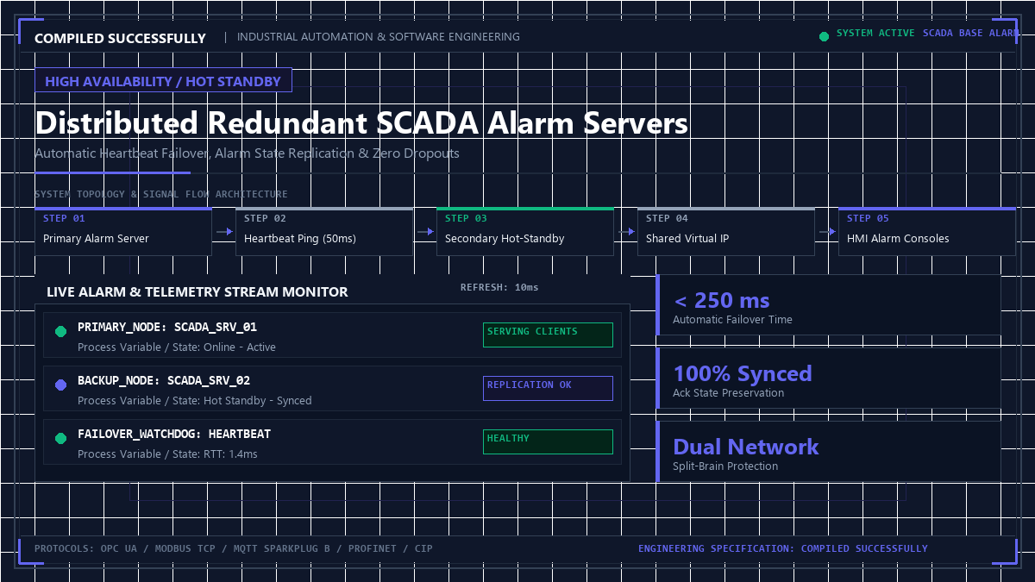Click 'BACKUP_NODE: SCADA_SRV_02' row title
The image size is (1035, 582).
pyautogui.click(x=164, y=381)
